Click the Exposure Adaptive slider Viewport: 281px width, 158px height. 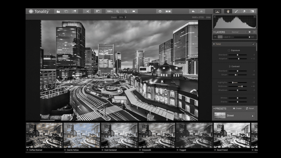[x=237, y=59]
